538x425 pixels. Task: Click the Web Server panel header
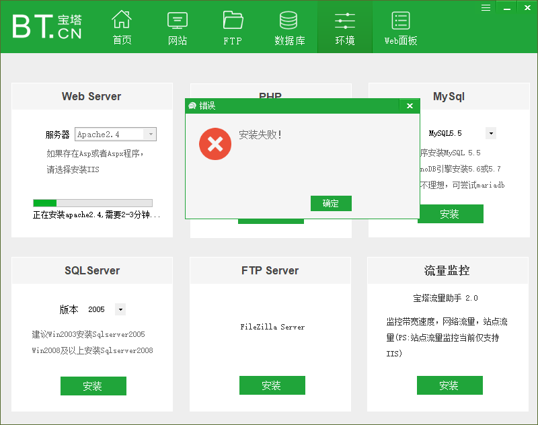pos(92,96)
